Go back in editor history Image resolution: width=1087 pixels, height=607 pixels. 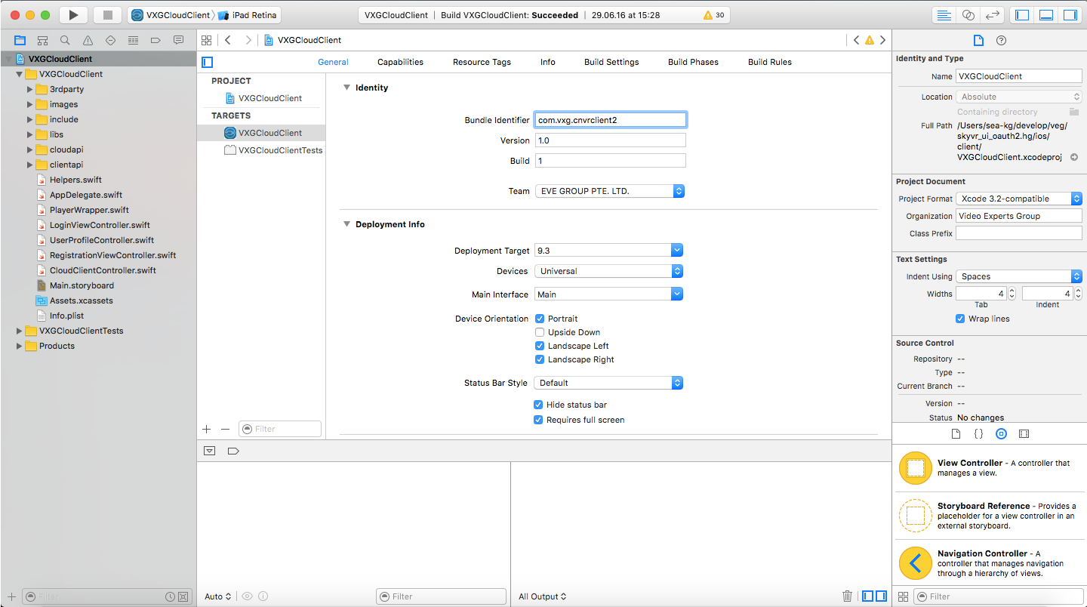point(228,40)
